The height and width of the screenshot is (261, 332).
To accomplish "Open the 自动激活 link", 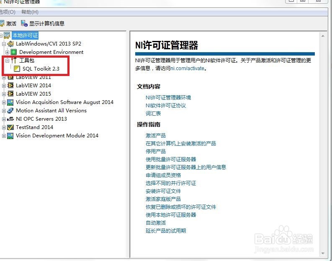I will pos(156,223).
